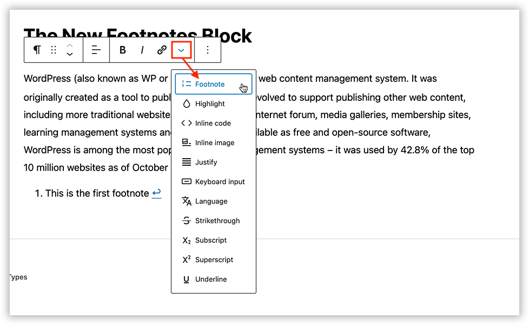Click the Language menu option
This screenshot has height=325, width=529.
click(x=211, y=201)
